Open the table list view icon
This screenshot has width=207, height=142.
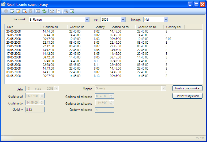[38, 11]
